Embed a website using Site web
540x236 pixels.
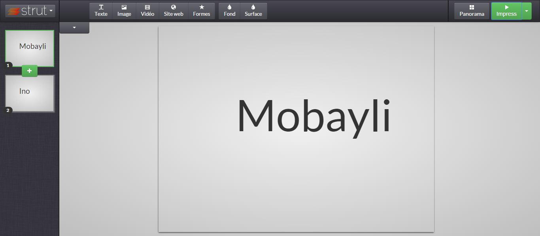(x=174, y=11)
